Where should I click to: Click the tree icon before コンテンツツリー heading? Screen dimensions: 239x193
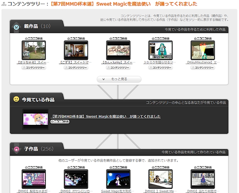tap(4, 4)
